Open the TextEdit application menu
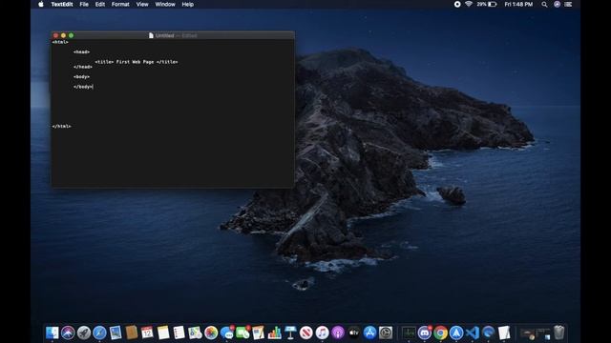 click(62, 4)
